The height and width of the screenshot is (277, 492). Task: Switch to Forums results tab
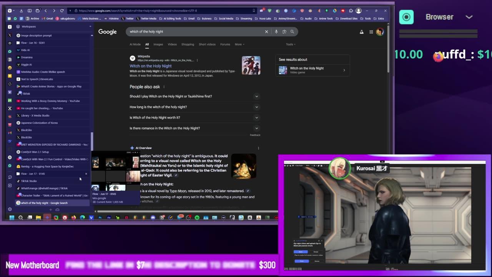point(225,44)
